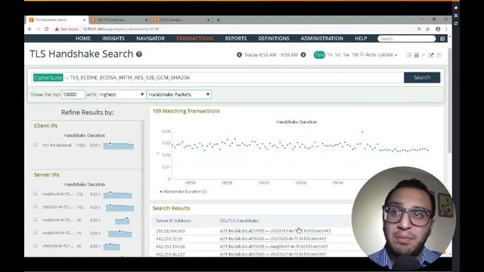Screen dimensions: 484x272
Task: Toggle the Auto-Update checkbox
Action: tap(362, 54)
